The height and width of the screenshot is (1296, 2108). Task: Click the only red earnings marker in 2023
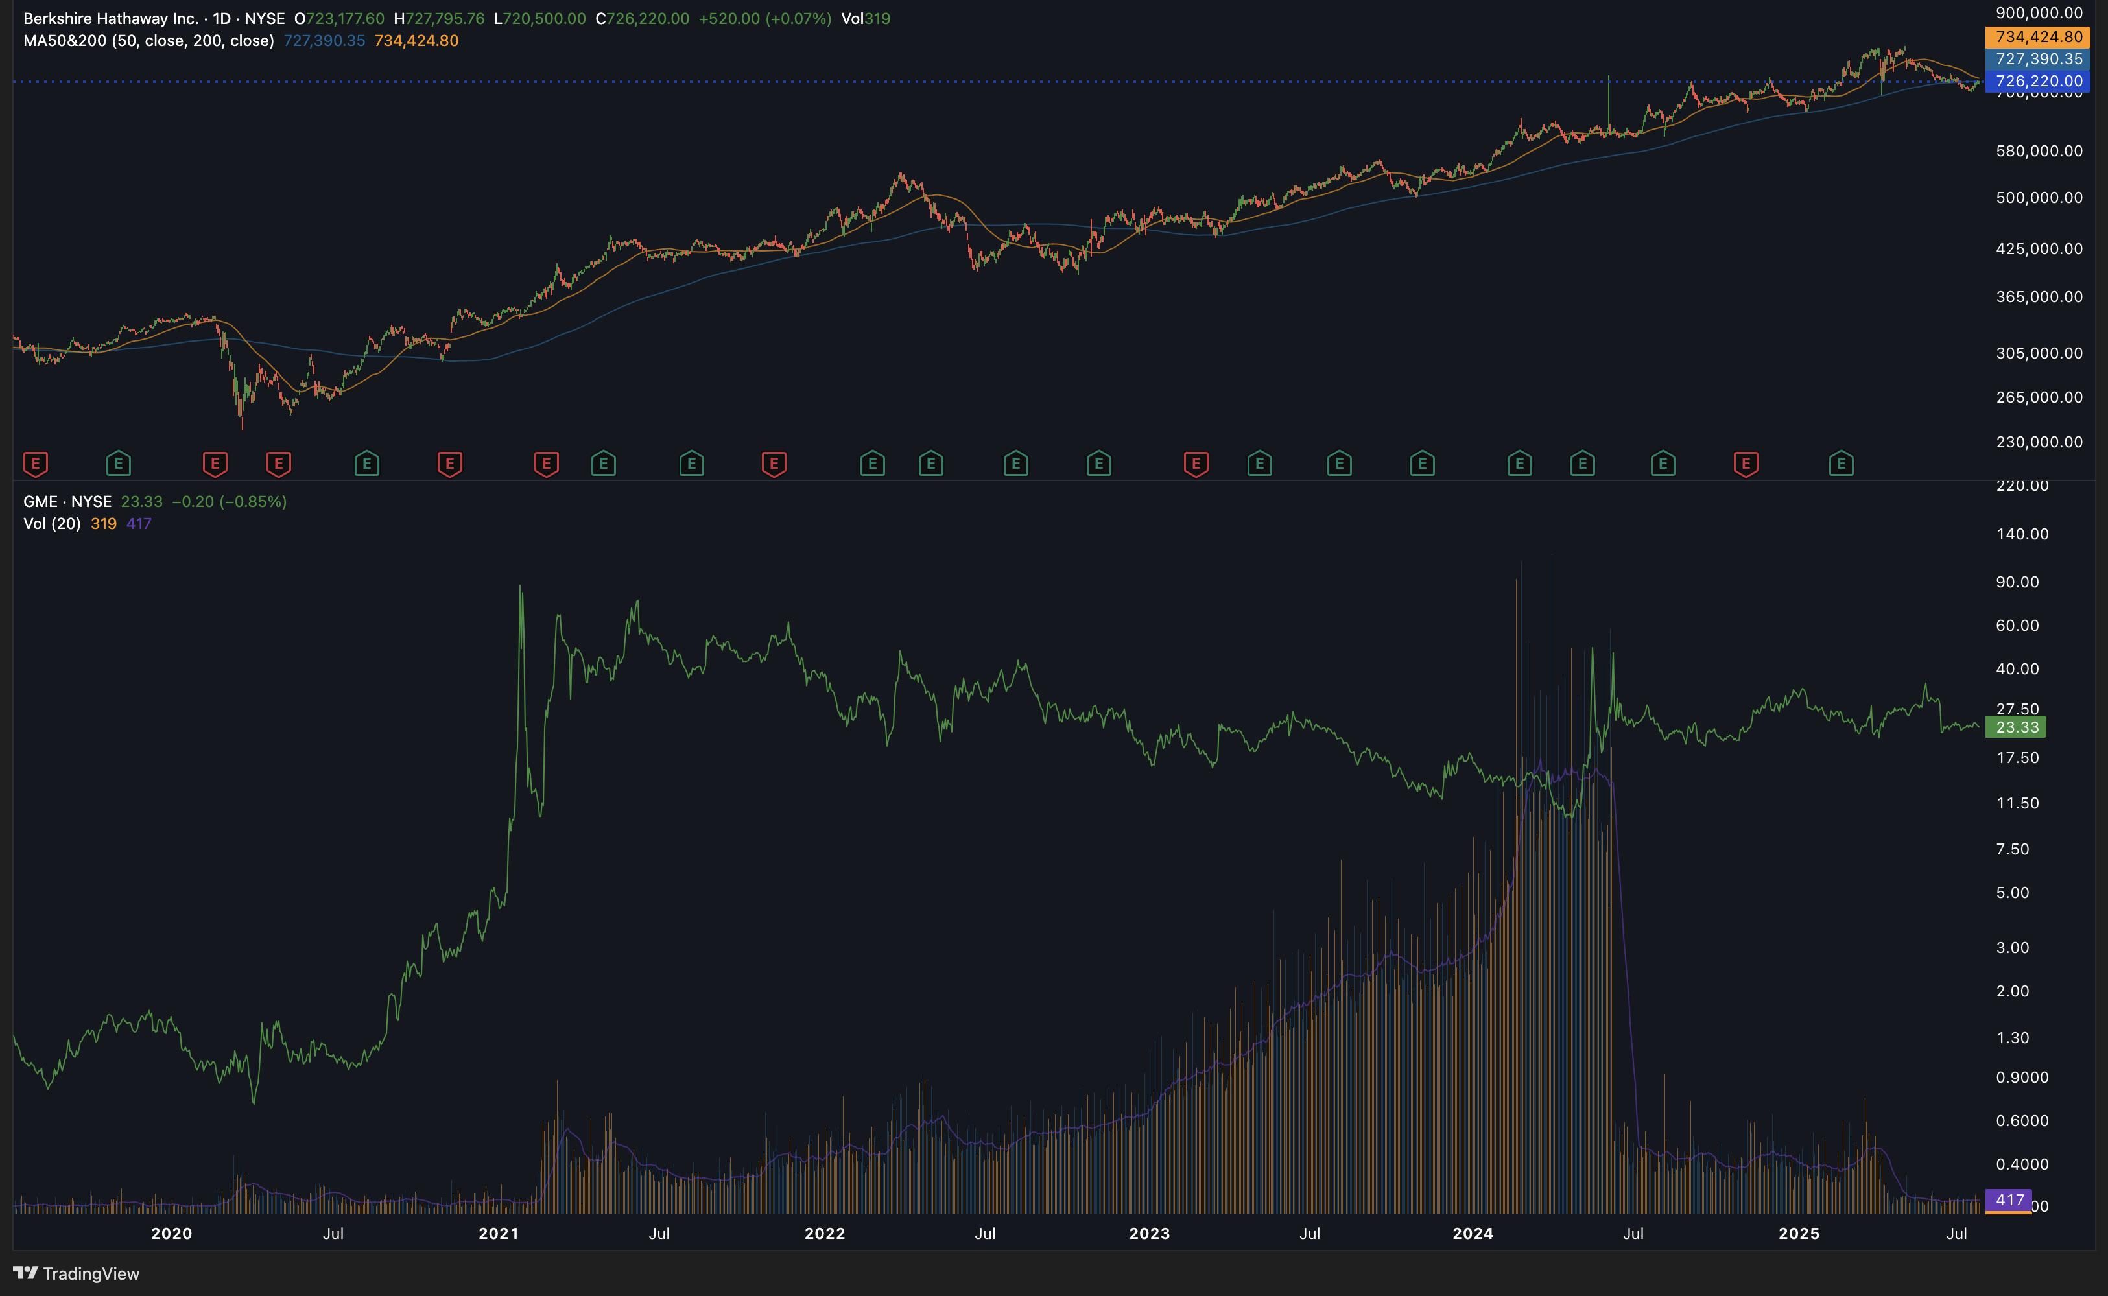[1196, 464]
